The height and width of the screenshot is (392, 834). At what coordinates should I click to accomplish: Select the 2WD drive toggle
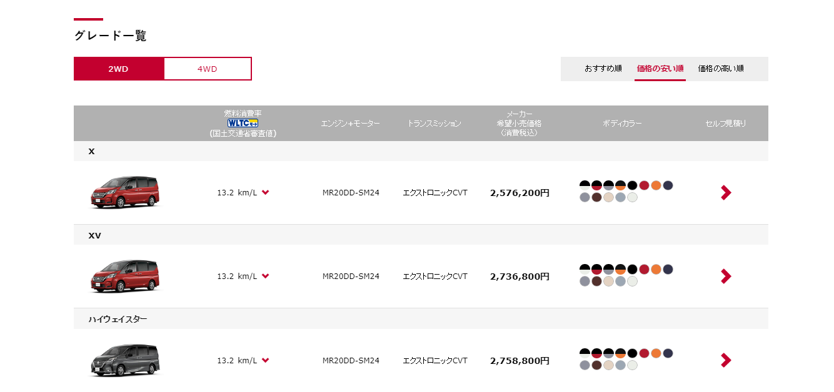point(119,69)
